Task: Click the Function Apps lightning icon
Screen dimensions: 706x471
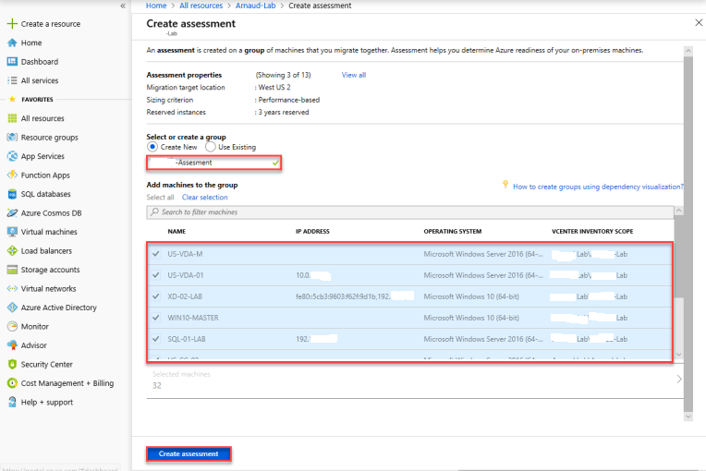Action: point(12,175)
